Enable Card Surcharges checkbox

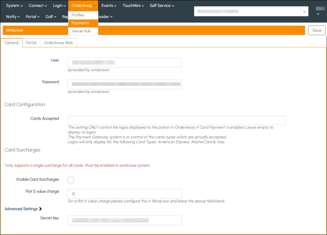point(70,180)
